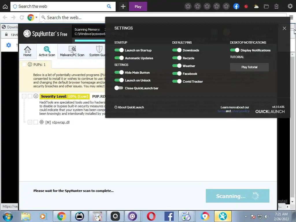Open the media player taskbar icon
Viewport: 296px width, 222px height.
point(43,216)
